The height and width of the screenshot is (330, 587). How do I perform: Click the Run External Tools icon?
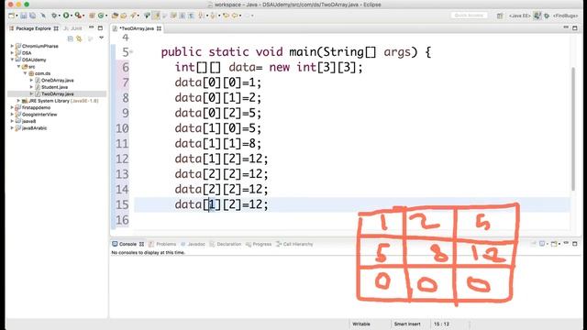[x=77, y=16]
